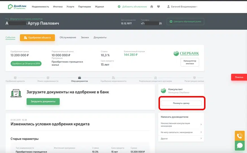Click building icon in Одобрение объекта

[25, 38]
